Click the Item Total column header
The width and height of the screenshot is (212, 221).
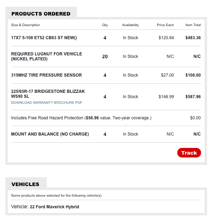[x=193, y=25]
